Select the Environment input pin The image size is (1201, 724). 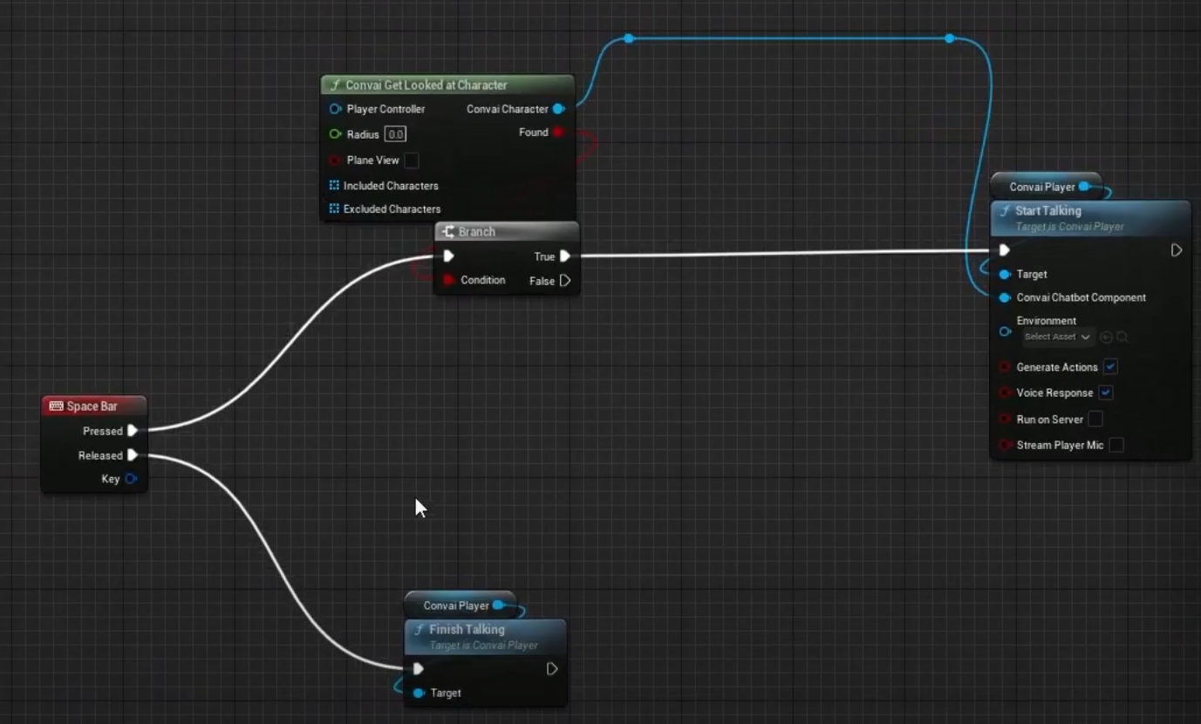(x=1005, y=331)
